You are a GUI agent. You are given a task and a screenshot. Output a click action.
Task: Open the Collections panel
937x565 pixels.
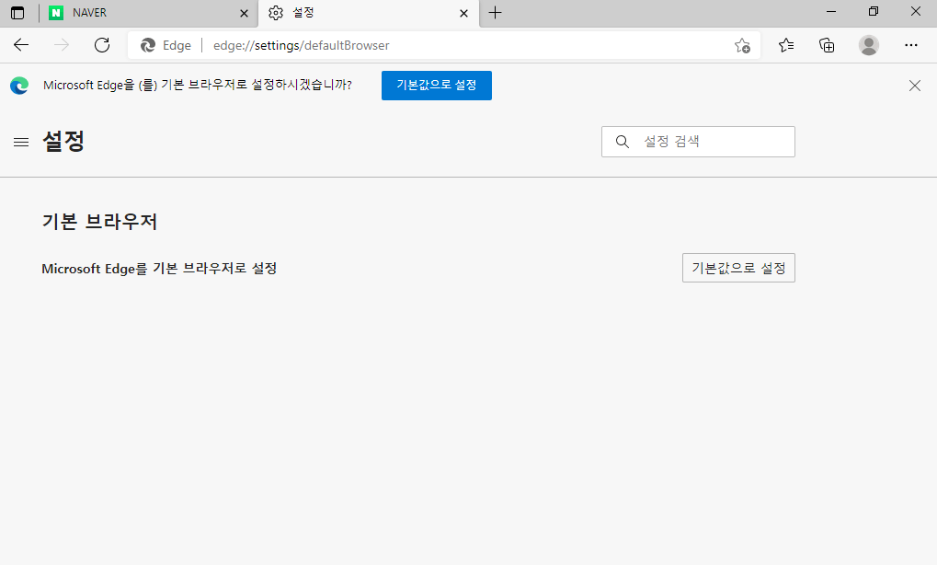coord(827,45)
